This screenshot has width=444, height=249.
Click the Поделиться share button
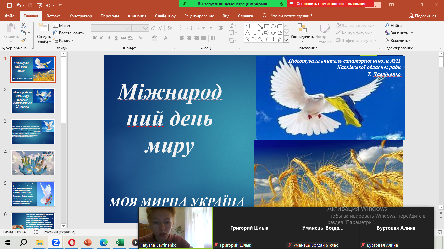click(x=423, y=16)
